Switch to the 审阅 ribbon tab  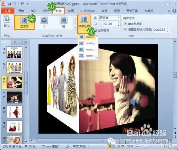coord(104,11)
